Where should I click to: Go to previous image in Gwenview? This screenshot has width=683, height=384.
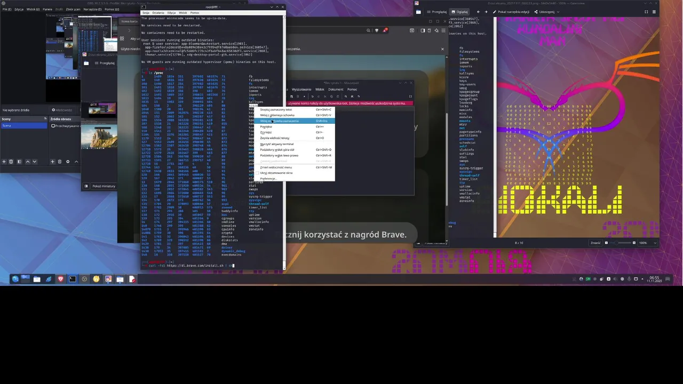[x=478, y=12]
